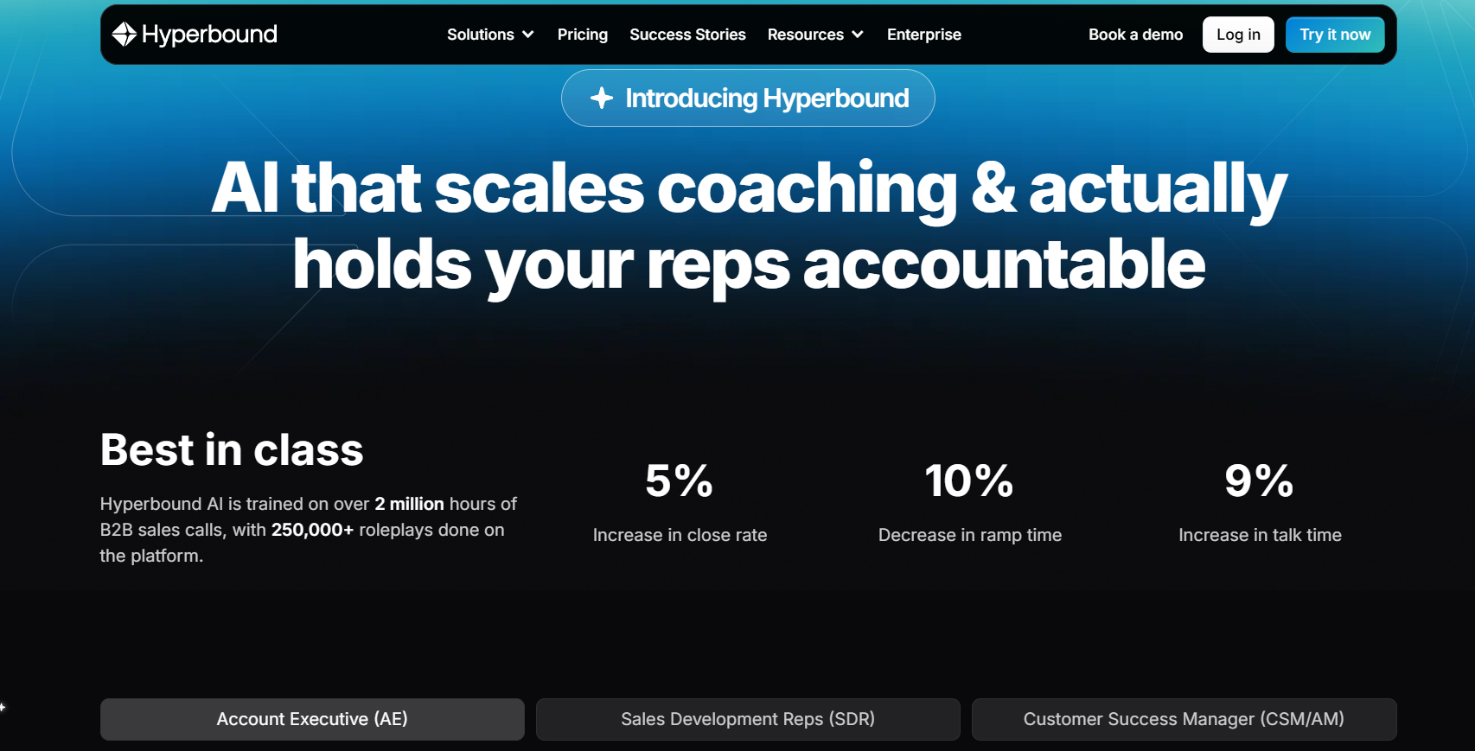
Task: Click Book a demo link
Action: coord(1135,35)
